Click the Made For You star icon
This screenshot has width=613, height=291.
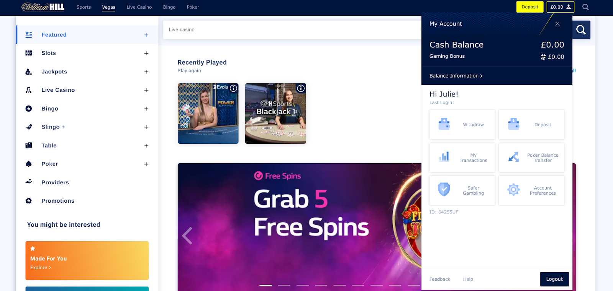point(33,249)
